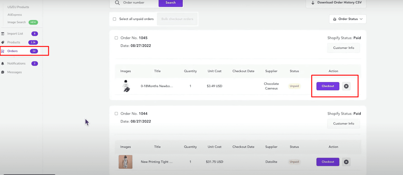
Task: Open the US/EU Products sidebar item
Action: (x=18, y=7)
